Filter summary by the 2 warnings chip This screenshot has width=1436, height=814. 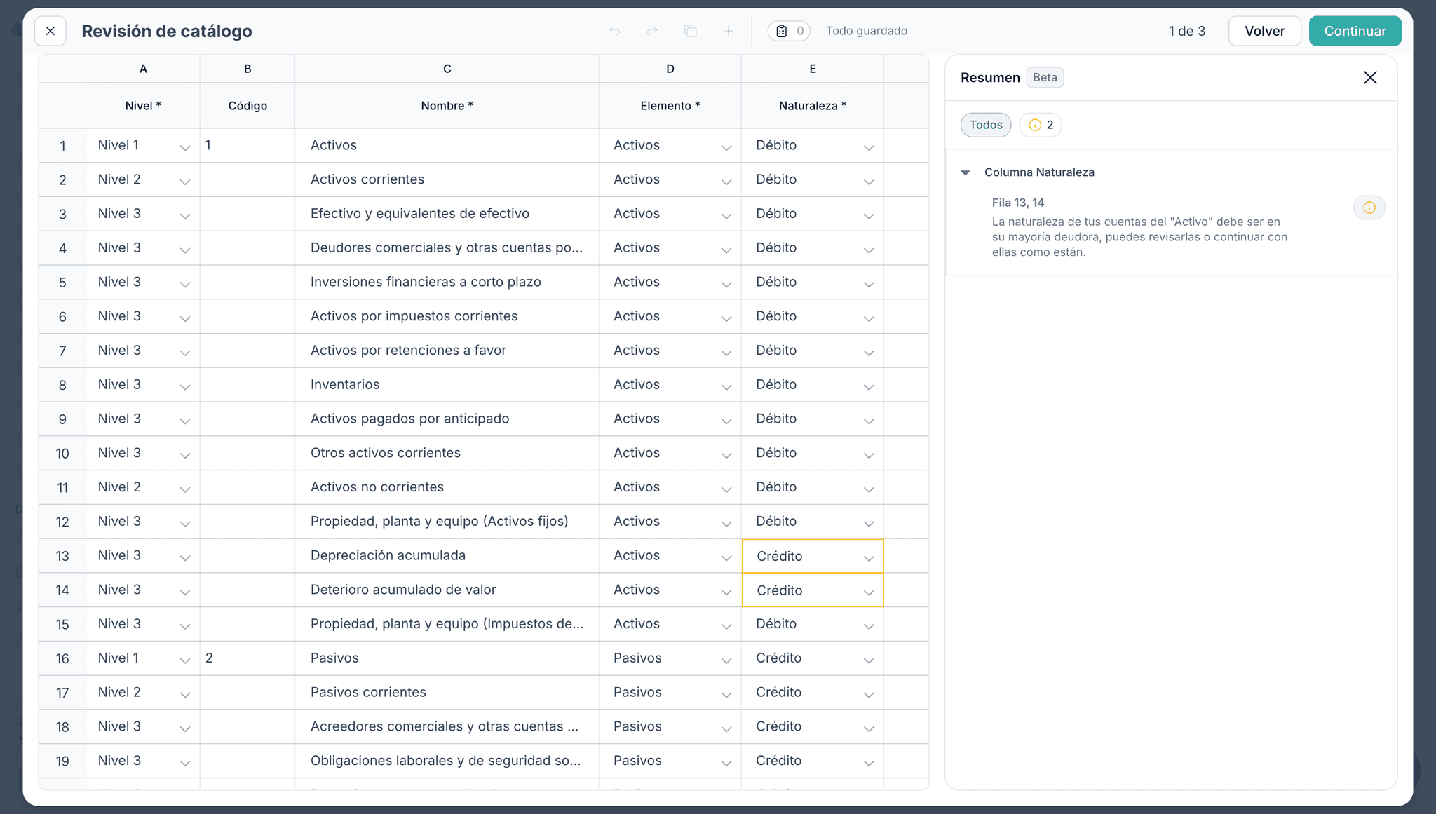coord(1041,125)
